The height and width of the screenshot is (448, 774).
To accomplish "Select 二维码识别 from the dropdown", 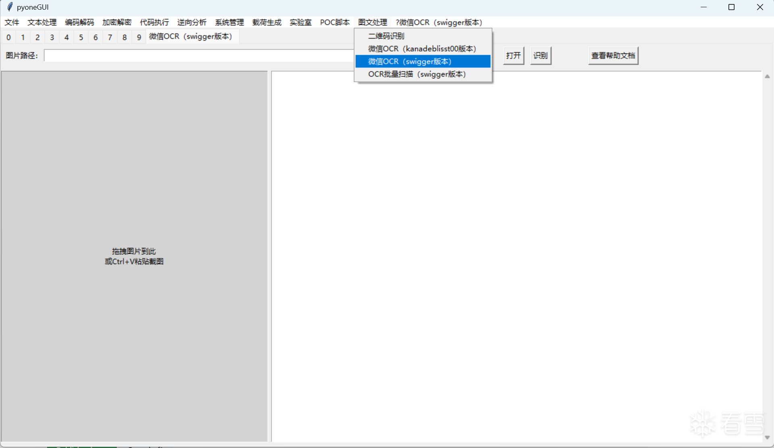I will [x=386, y=36].
